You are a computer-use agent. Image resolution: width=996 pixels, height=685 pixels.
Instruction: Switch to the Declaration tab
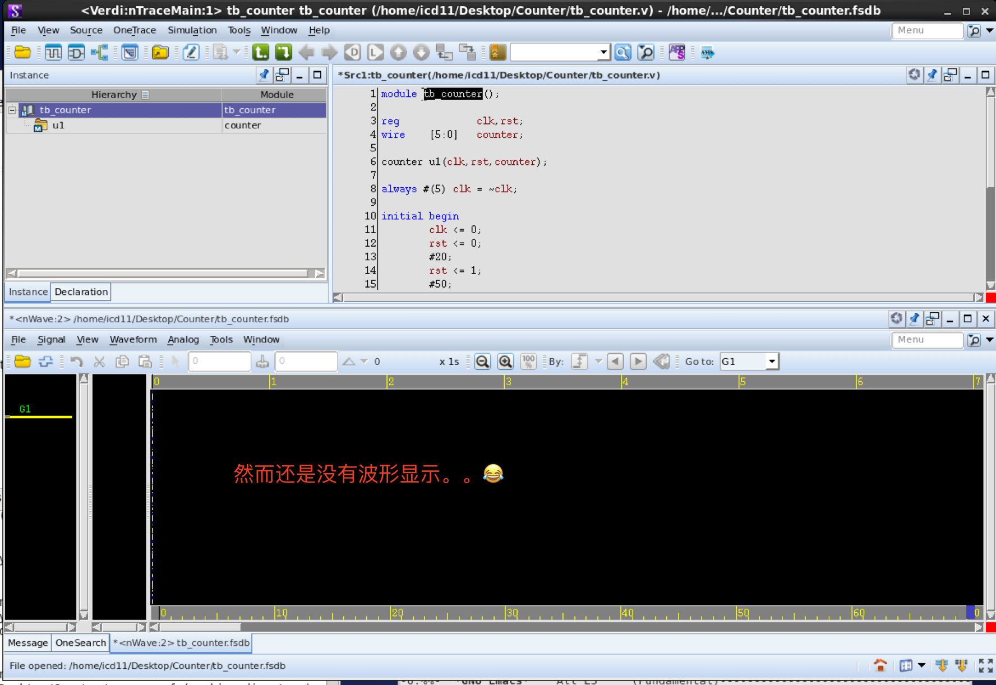(80, 291)
